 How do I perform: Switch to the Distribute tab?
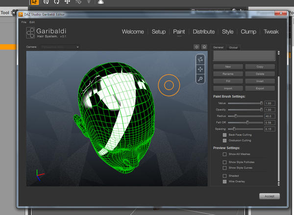coord(204,32)
